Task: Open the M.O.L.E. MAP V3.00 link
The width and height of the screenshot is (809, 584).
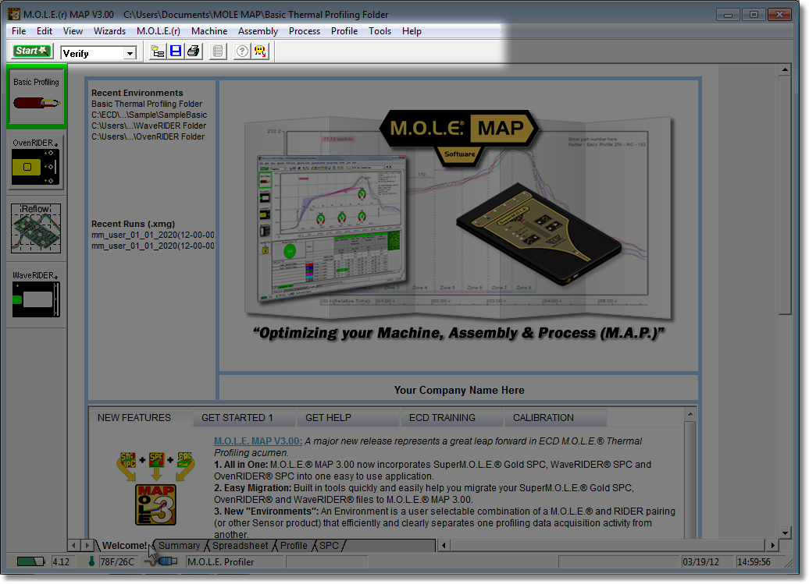Action: tap(258, 441)
